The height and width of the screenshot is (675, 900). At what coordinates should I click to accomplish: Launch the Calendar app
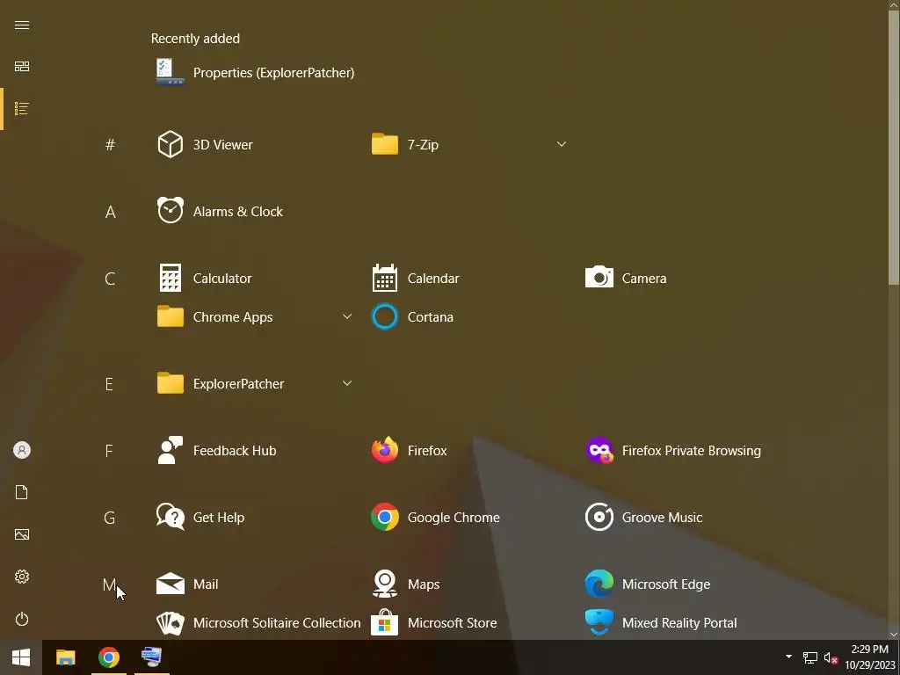pyautogui.click(x=416, y=278)
